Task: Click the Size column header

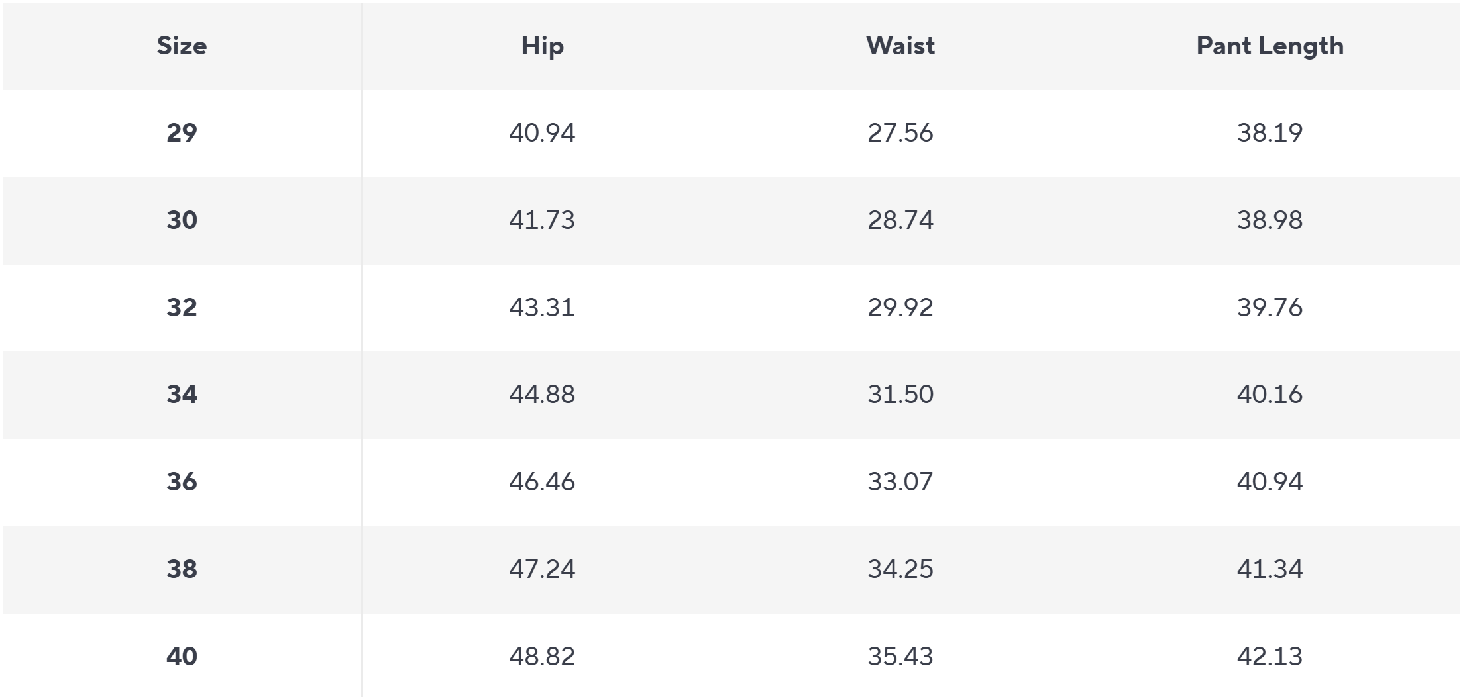Action: click(x=182, y=46)
